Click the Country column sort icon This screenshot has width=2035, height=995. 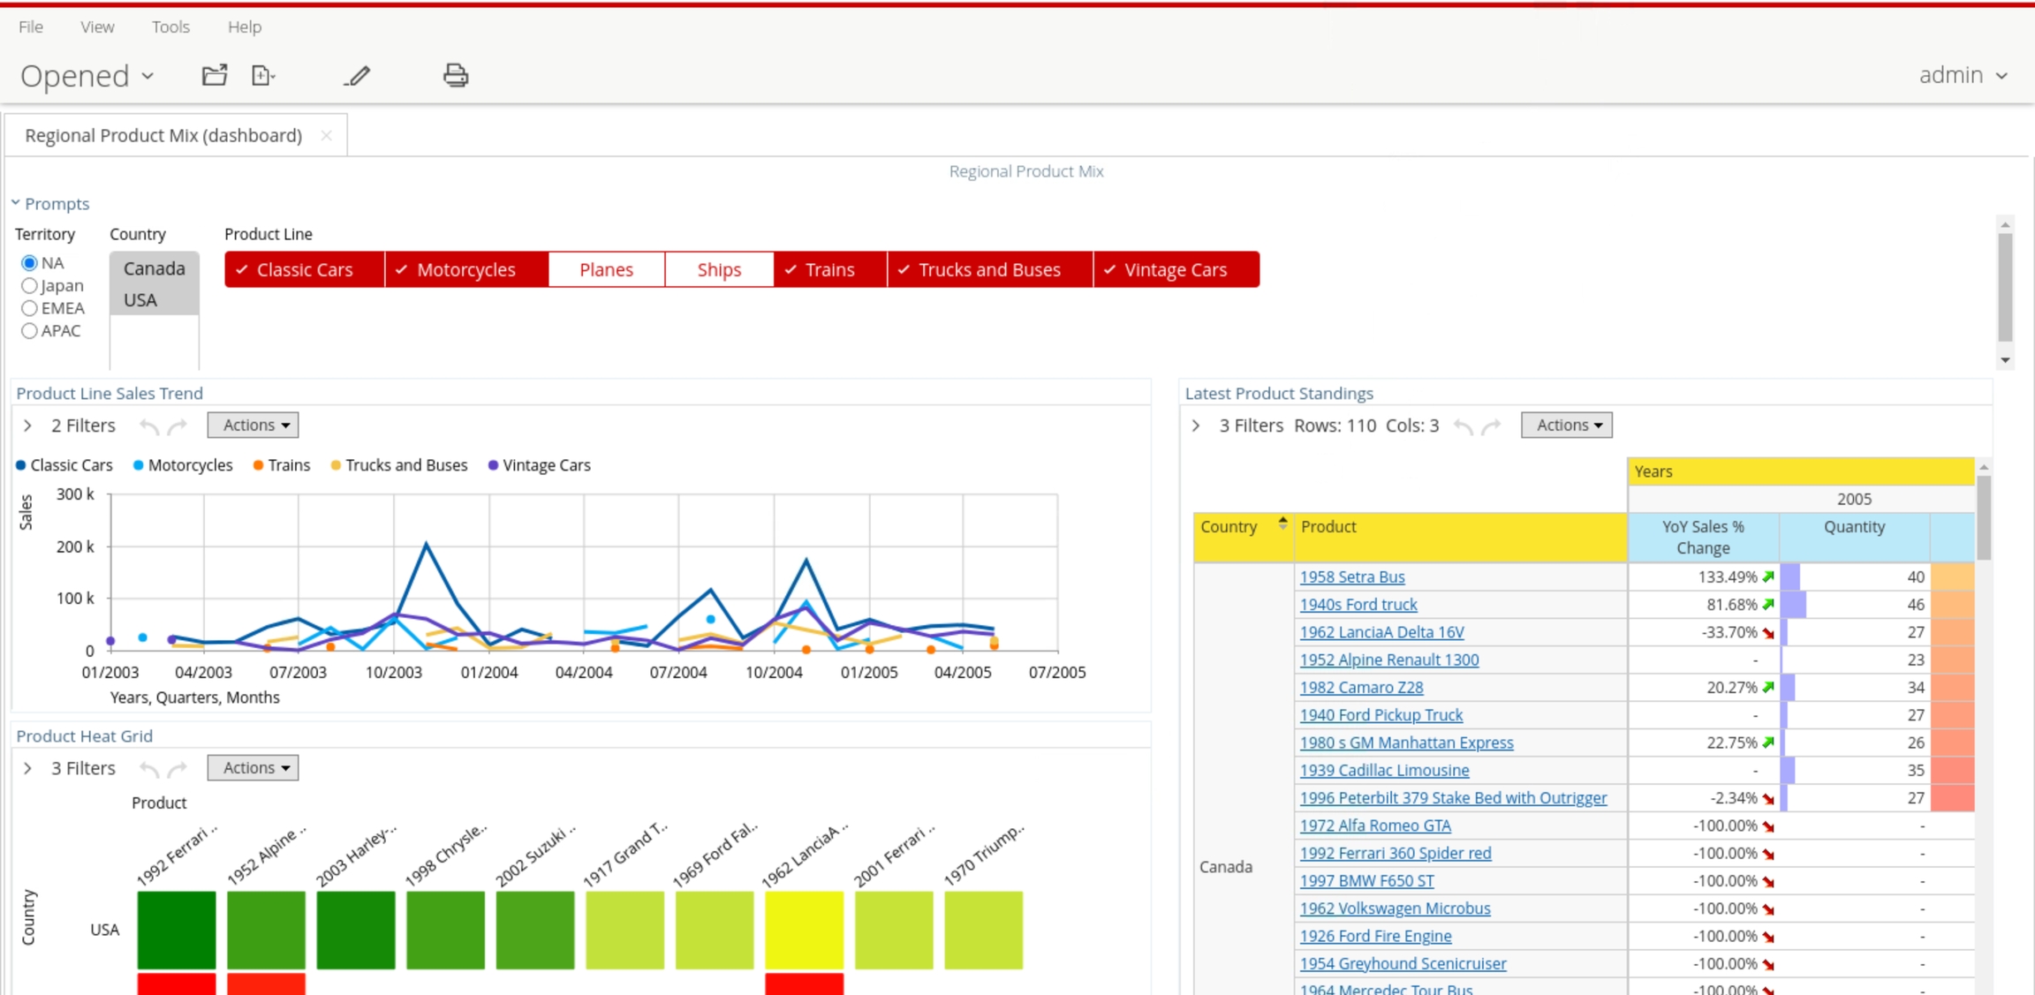(x=1282, y=524)
